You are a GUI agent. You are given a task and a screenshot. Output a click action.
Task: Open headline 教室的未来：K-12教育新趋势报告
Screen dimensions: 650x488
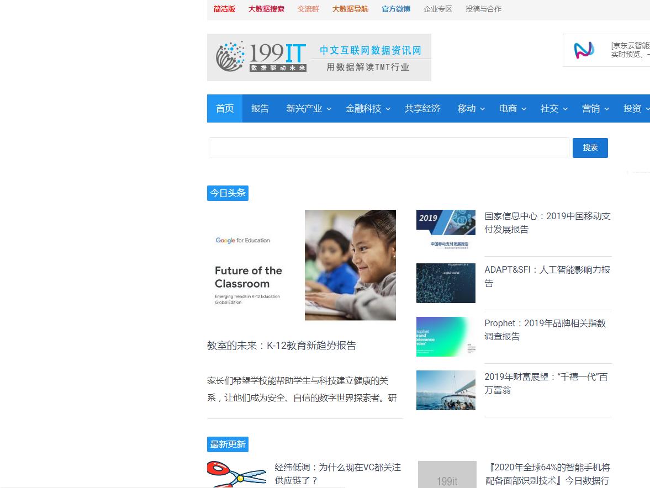coord(282,346)
